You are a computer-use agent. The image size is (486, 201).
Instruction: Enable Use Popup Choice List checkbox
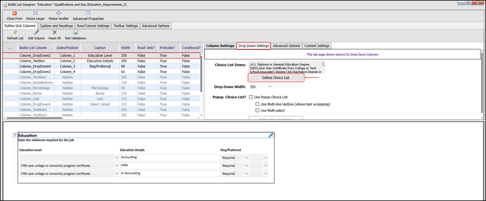(x=251, y=97)
